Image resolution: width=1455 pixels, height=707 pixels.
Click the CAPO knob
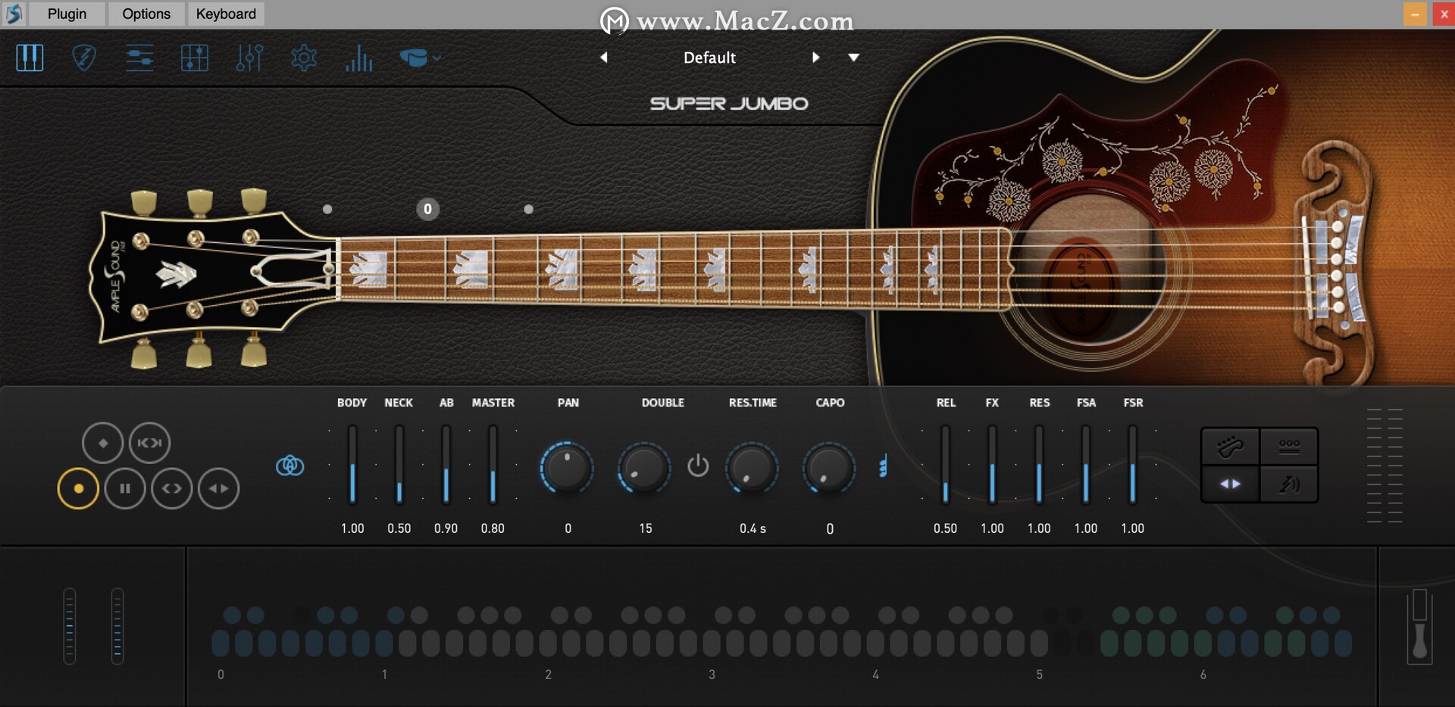[829, 467]
